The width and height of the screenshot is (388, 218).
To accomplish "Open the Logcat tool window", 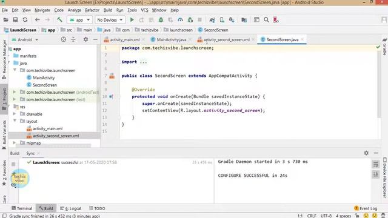I will click(71, 208).
